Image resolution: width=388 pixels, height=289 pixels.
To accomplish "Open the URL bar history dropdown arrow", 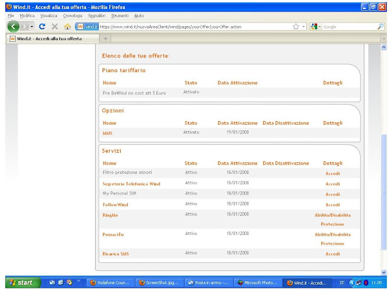I will point(304,27).
